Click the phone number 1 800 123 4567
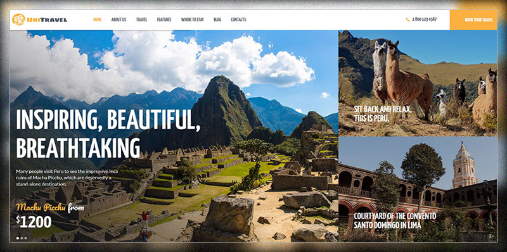Screen dimensions: 507x252 tap(424, 20)
